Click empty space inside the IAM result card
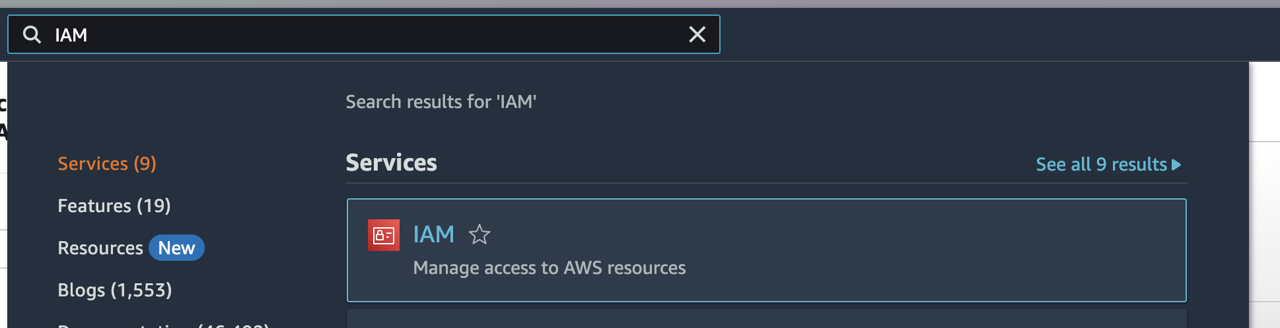1280x328 pixels. [x=925, y=250]
